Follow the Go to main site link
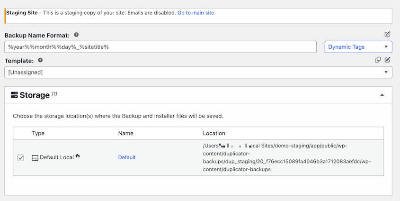The image size is (400, 201). coord(196,13)
